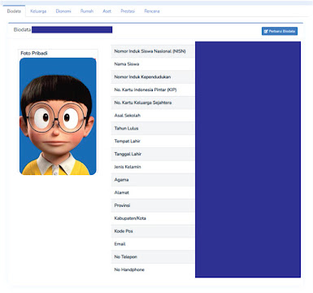Click the Perbarui Biodata button
This screenshot has width=313, height=293.
(x=280, y=31)
